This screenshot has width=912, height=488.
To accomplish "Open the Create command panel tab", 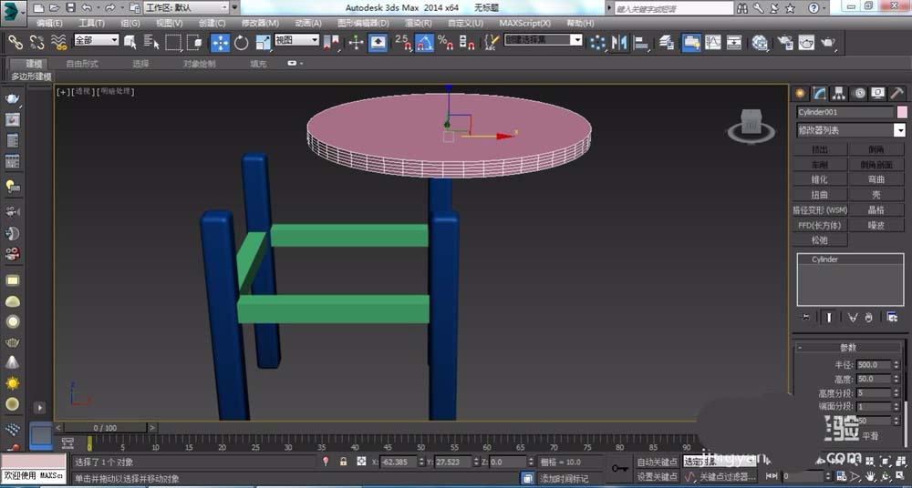I will pyautogui.click(x=801, y=93).
